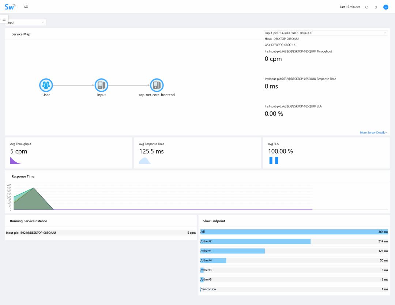Open the user avatar menu

(385, 7)
